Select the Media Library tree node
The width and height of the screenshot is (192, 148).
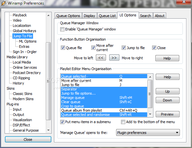pos(17,57)
